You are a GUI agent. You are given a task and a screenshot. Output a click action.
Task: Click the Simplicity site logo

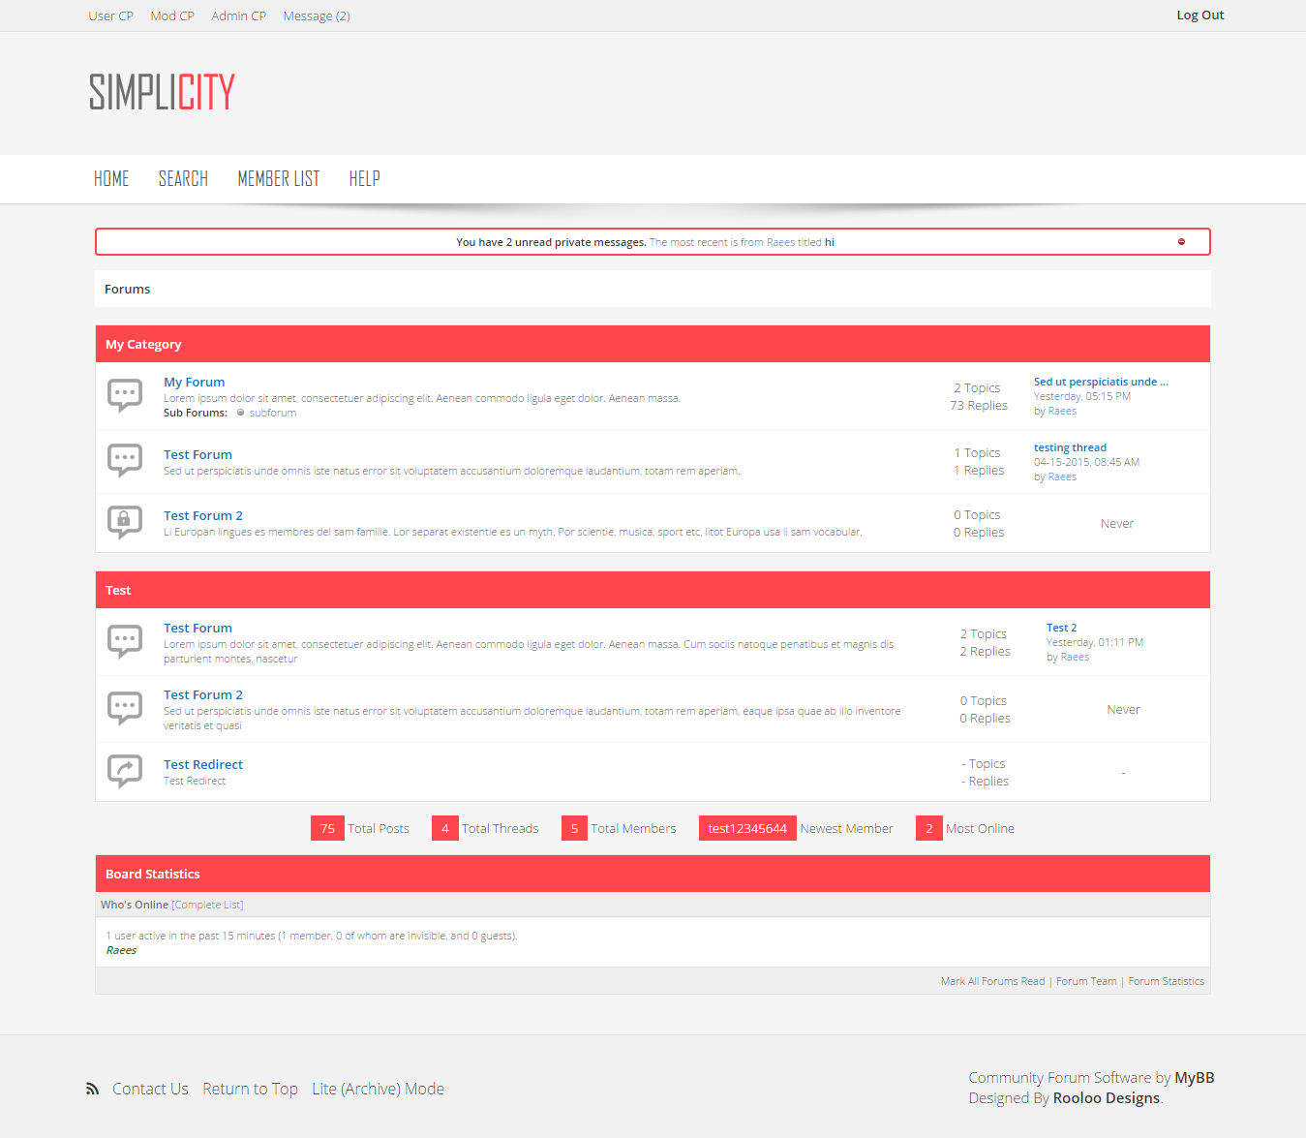[x=162, y=92]
